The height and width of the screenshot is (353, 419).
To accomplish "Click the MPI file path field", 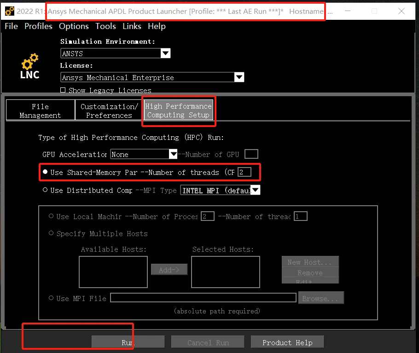I will [203, 298].
